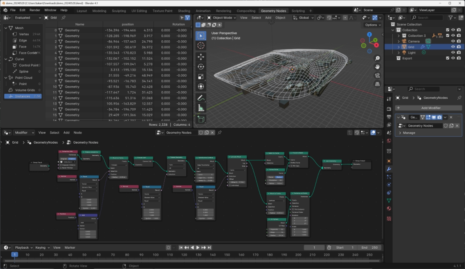Click the Add Modifier button
Viewport: 465px width, 269px height.
coord(429,108)
